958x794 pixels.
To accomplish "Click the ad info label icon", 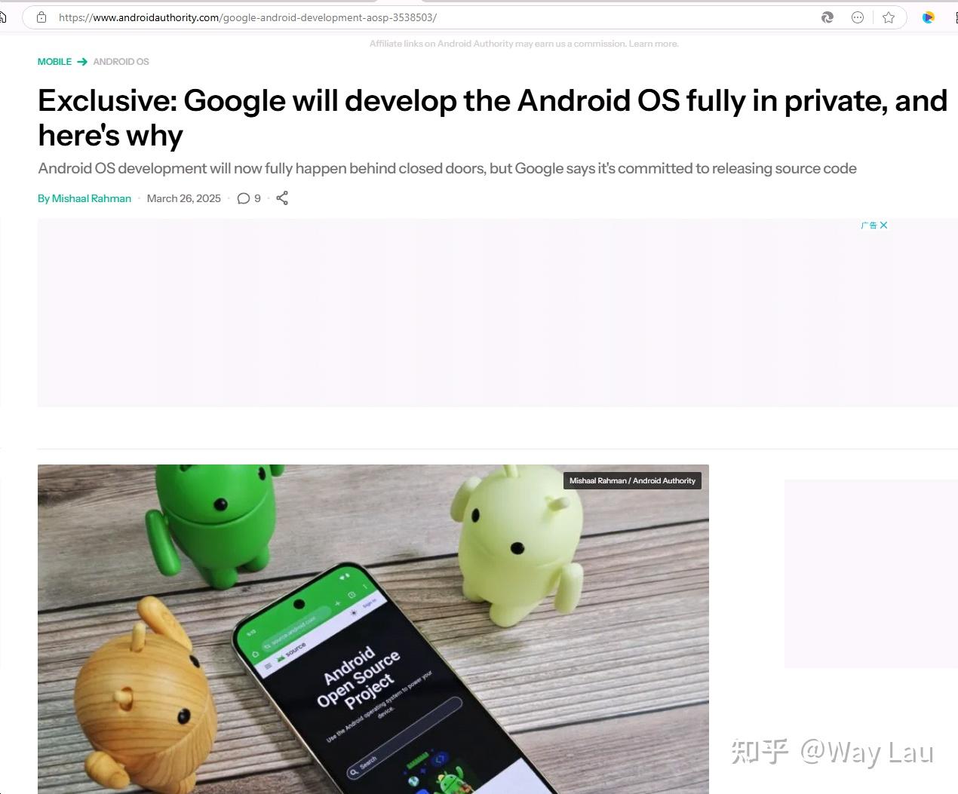I will (x=869, y=225).
